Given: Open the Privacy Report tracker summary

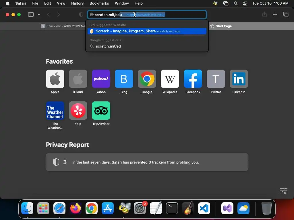Looking at the screenshot, I should [x=147, y=162].
